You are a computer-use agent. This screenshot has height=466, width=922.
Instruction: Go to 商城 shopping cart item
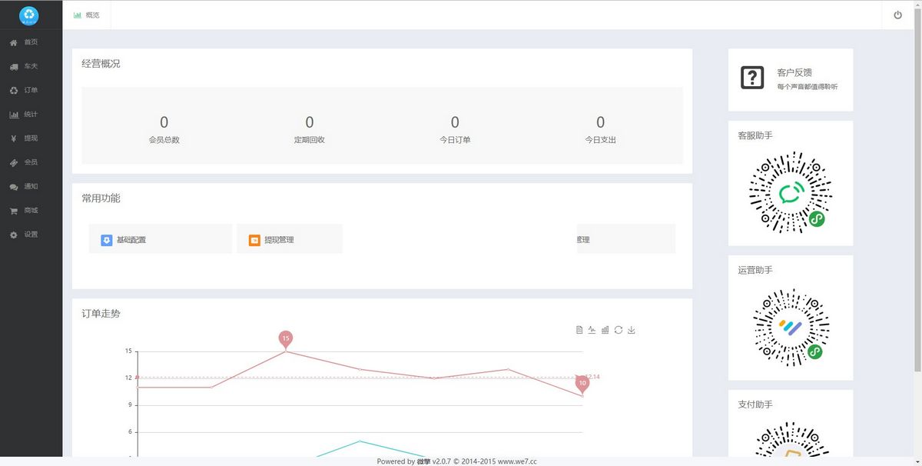point(31,210)
